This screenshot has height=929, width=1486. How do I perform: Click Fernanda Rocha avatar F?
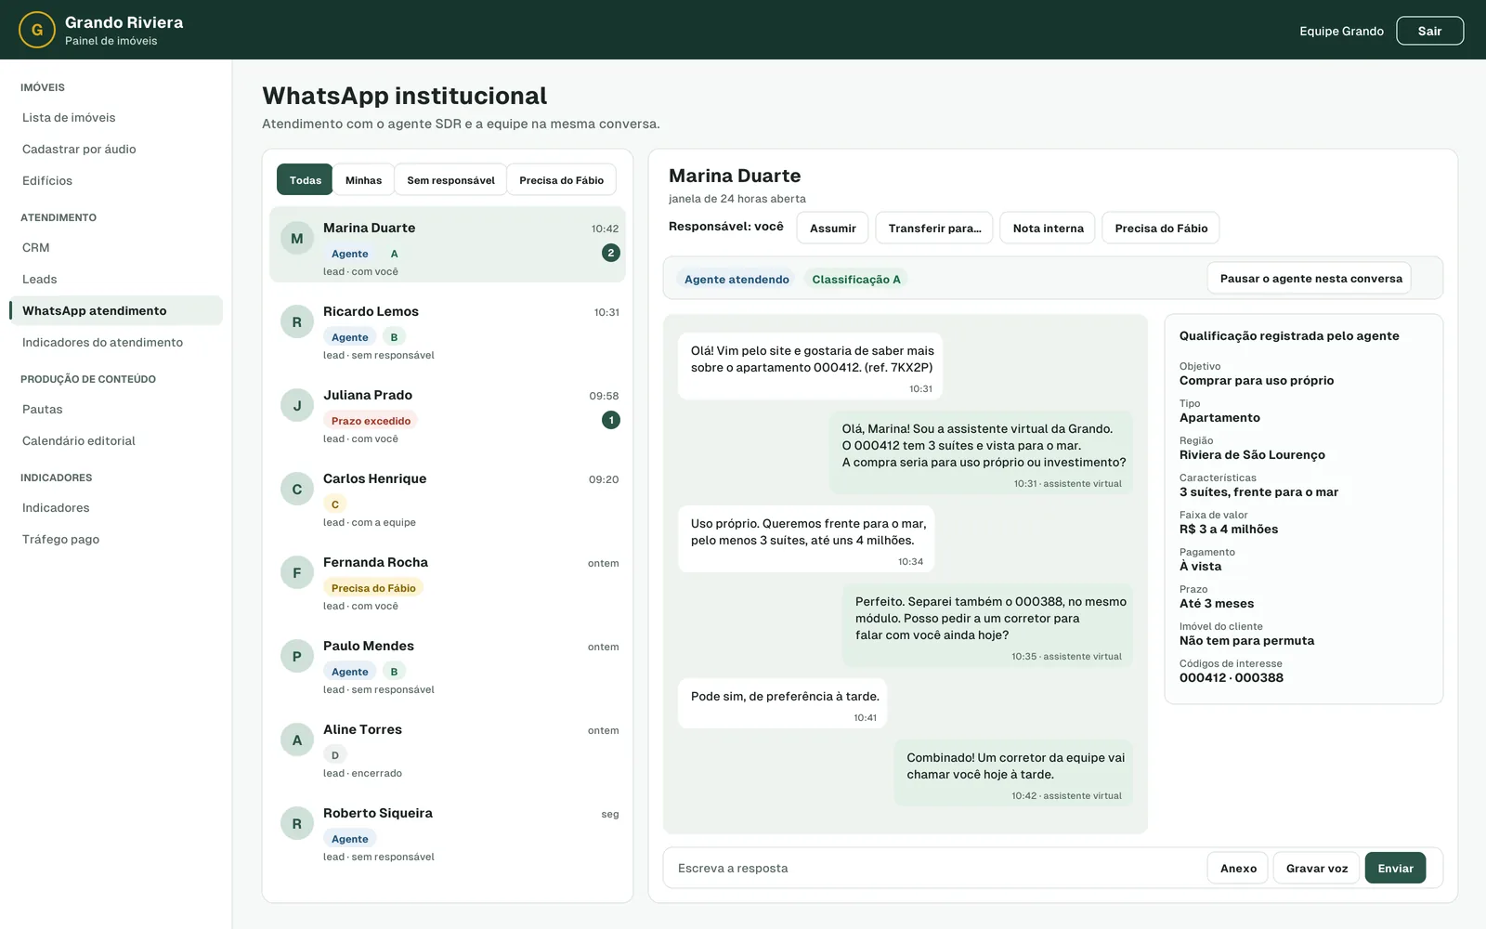pos(297,573)
